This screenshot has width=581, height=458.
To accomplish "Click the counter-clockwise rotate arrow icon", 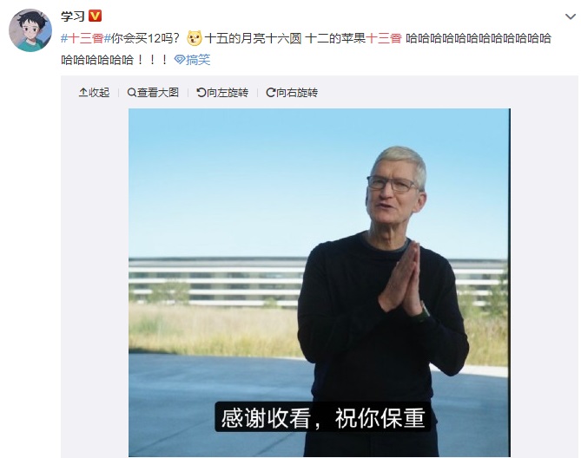I will (201, 93).
